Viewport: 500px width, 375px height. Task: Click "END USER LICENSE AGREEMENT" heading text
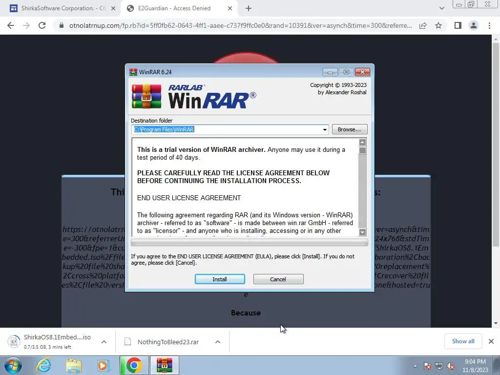189,198
